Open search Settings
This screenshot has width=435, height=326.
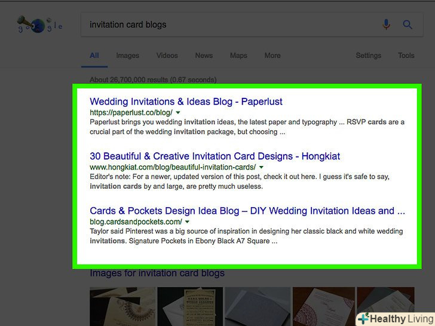368,56
